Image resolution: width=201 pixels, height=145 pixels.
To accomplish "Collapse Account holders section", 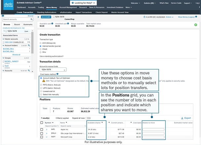I will [3, 46].
